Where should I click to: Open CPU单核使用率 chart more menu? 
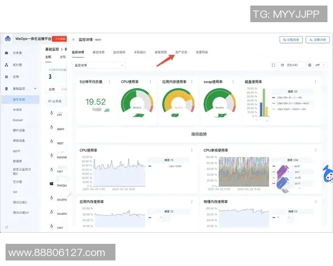[316, 150]
